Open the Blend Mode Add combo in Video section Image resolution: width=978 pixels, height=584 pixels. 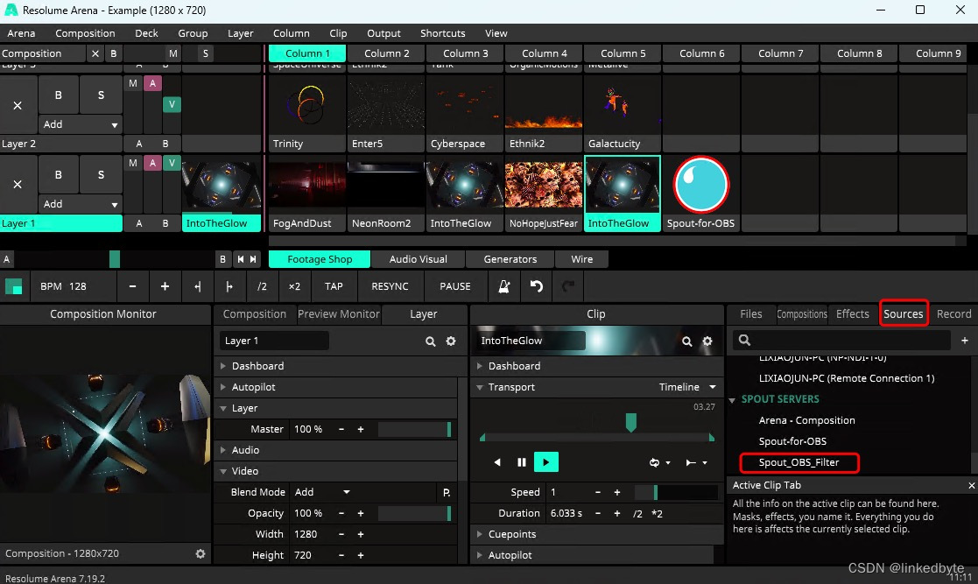(x=322, y=492)
